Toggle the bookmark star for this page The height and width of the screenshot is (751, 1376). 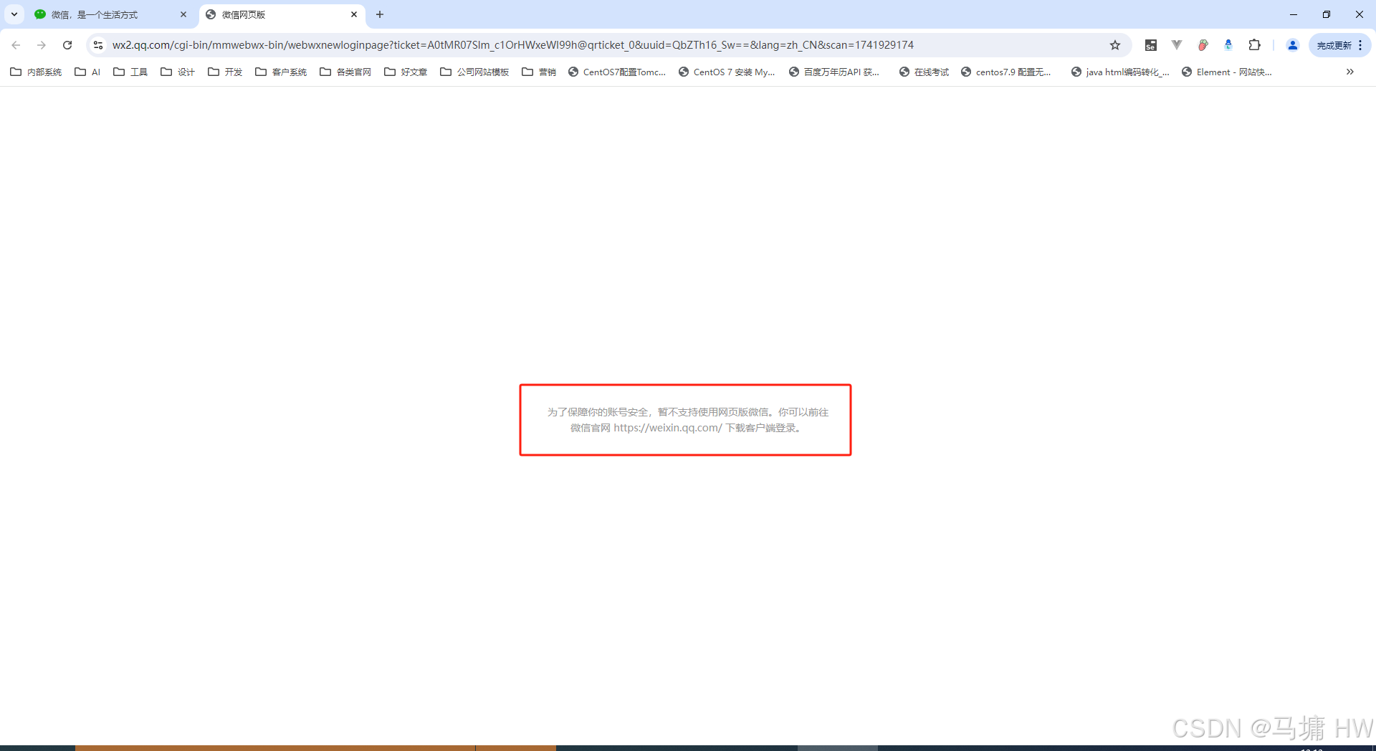pyautogui.click(x=1115, y=44)
